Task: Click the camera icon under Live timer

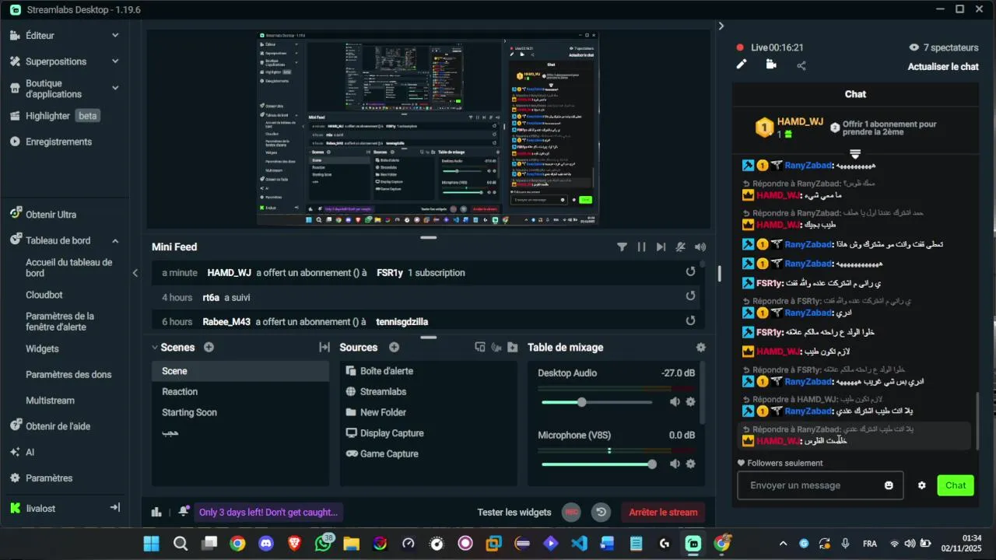Action: tap(771, 65)
